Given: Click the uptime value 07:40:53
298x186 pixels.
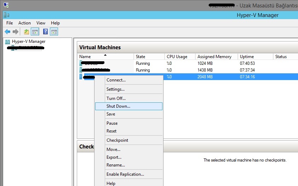Looking at the screenshot, I should tap(247, 63).
